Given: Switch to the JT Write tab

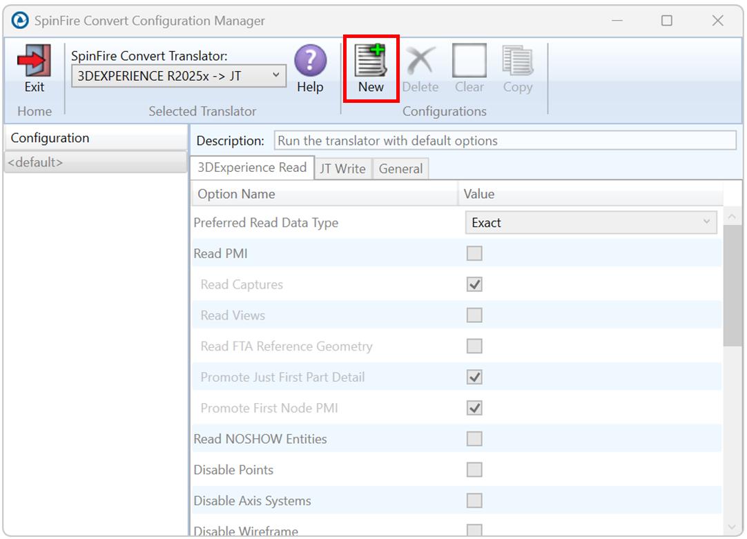Looking at the screenshot, I should pyautogui.click(x=342, y=168).
